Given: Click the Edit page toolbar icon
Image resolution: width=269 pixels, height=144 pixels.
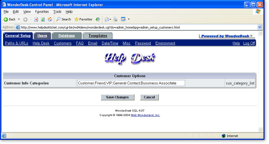Looking at the screenshot, I should pyautogui.click(x=123, y=19).
